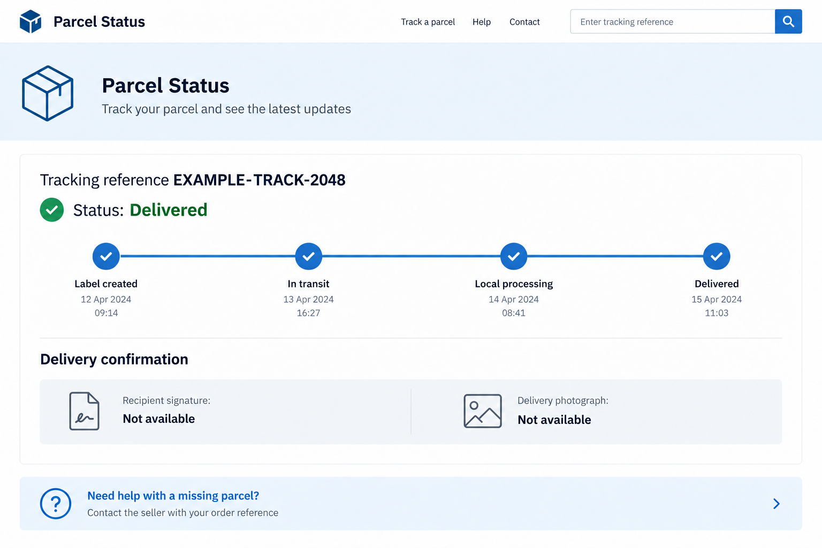
Task: Click the Delivered status text
Action: coord(169,210)
